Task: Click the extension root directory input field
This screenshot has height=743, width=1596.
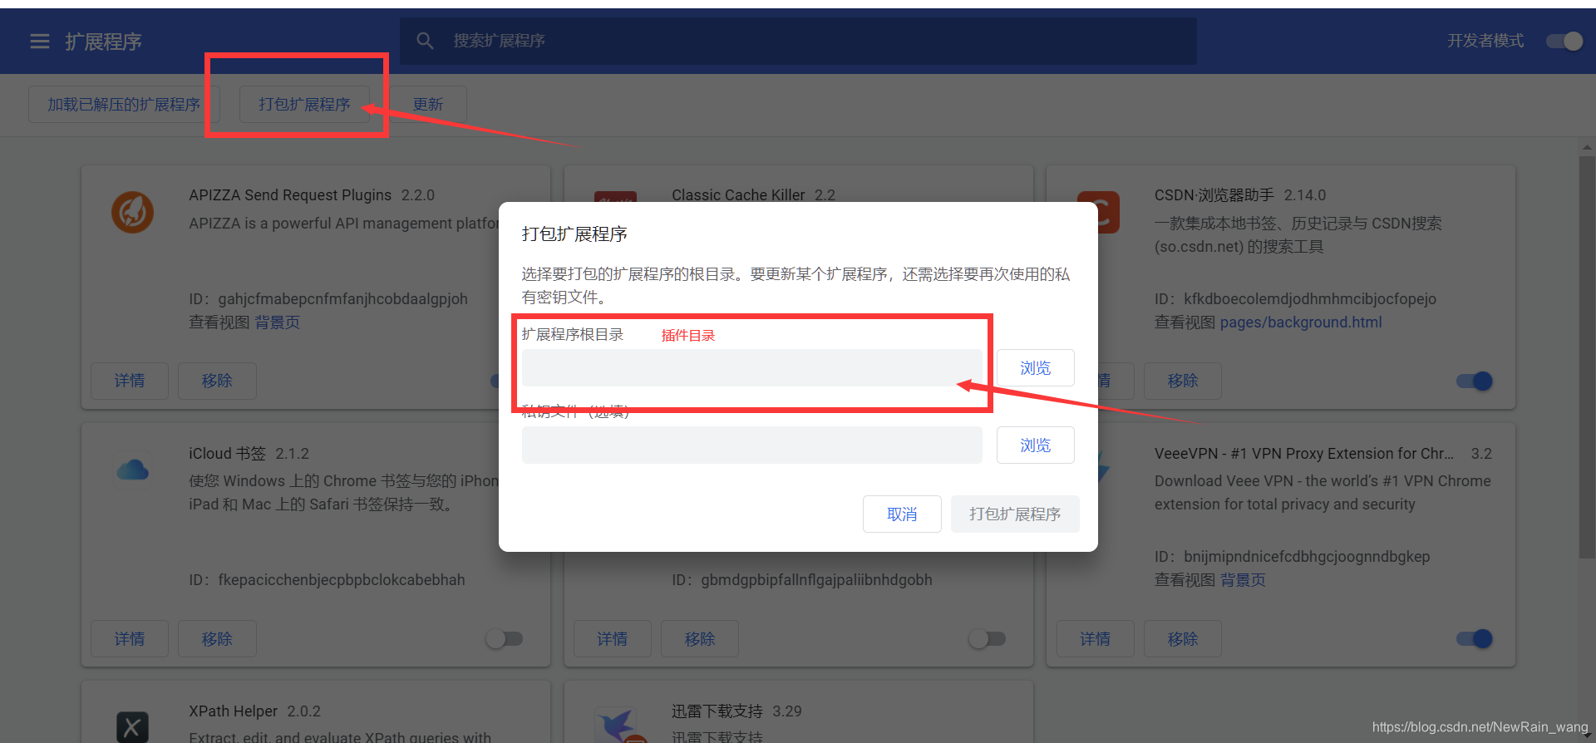Action: (751, 367)
